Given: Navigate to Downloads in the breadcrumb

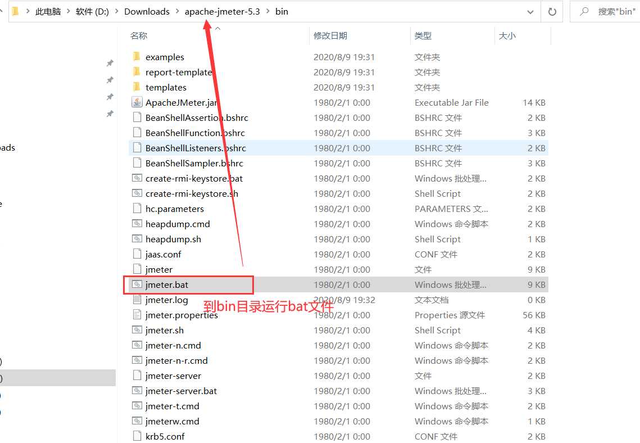Looking at the screenshot, I should point(147,11).
